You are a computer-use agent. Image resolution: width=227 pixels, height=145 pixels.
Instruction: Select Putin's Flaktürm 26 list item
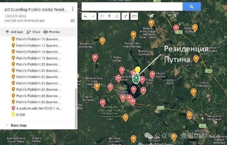pyautogui.click(x=37, y=102)
